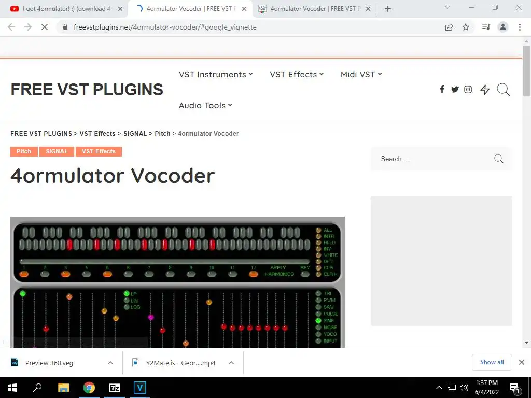The image size is (531, 398).
Task: Click the sidebar search submit magnifier
Action: 498,159
